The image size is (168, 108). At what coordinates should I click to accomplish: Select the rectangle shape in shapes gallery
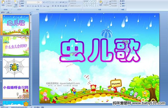tap(93, 1)
